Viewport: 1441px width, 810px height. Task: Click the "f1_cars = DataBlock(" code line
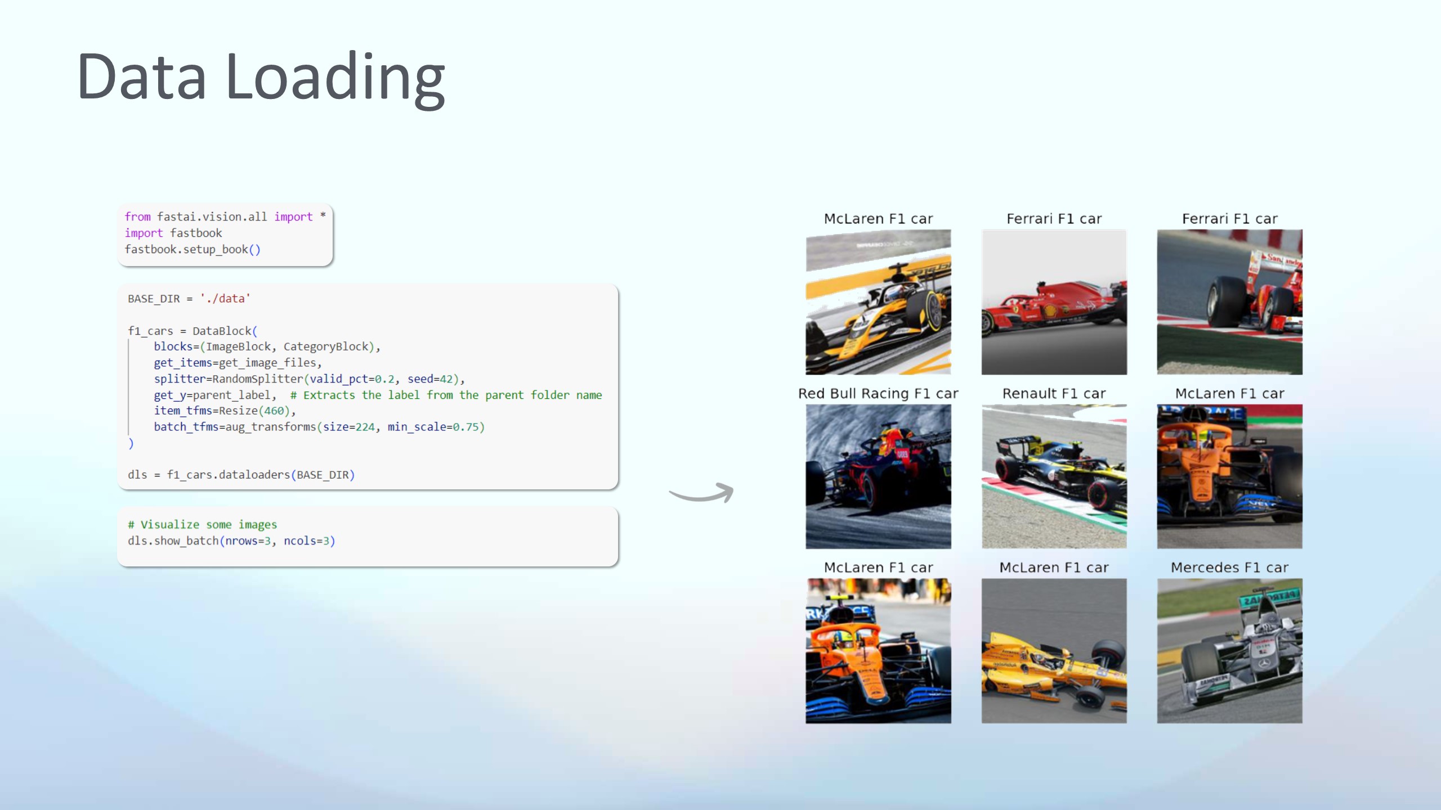[192, 331]
